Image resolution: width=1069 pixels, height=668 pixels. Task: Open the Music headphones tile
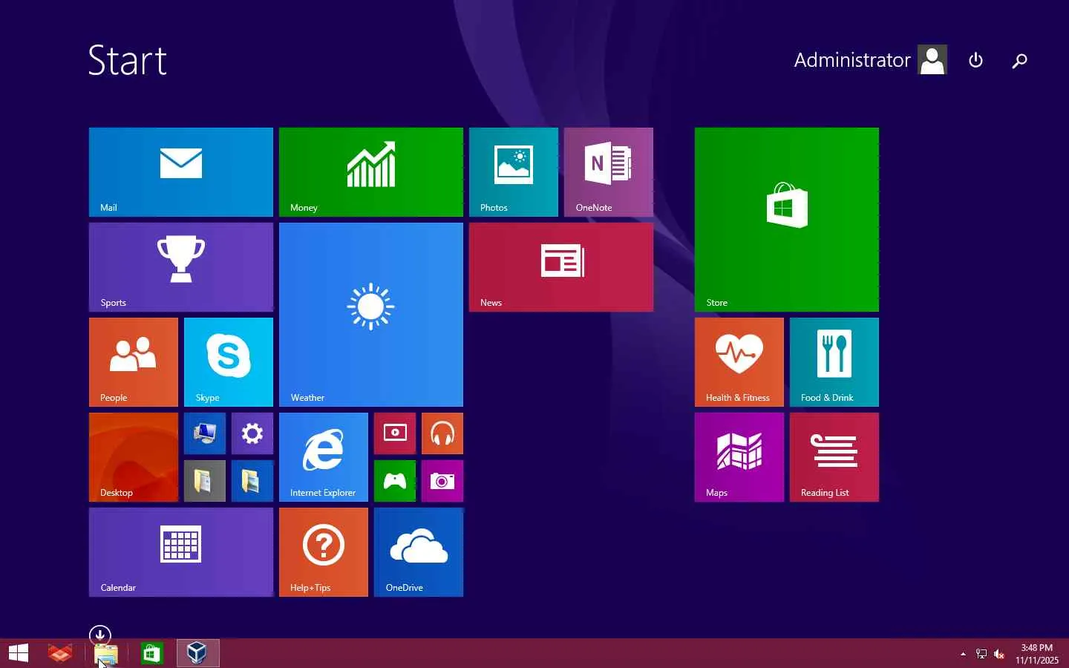442,433
